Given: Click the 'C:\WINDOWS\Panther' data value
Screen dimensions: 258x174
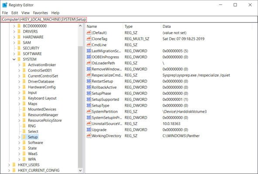Looking at the screenshot, I should pos(181,136).
